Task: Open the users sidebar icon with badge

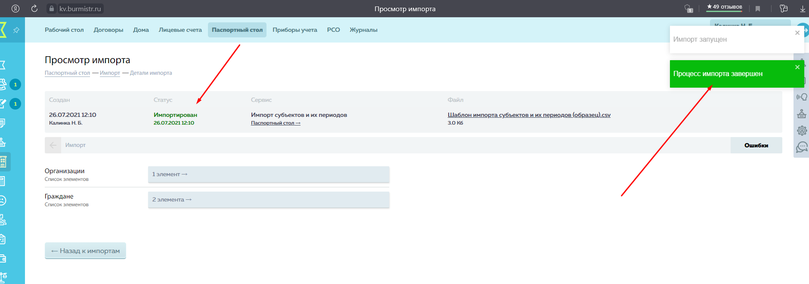Action: point(3,84)
